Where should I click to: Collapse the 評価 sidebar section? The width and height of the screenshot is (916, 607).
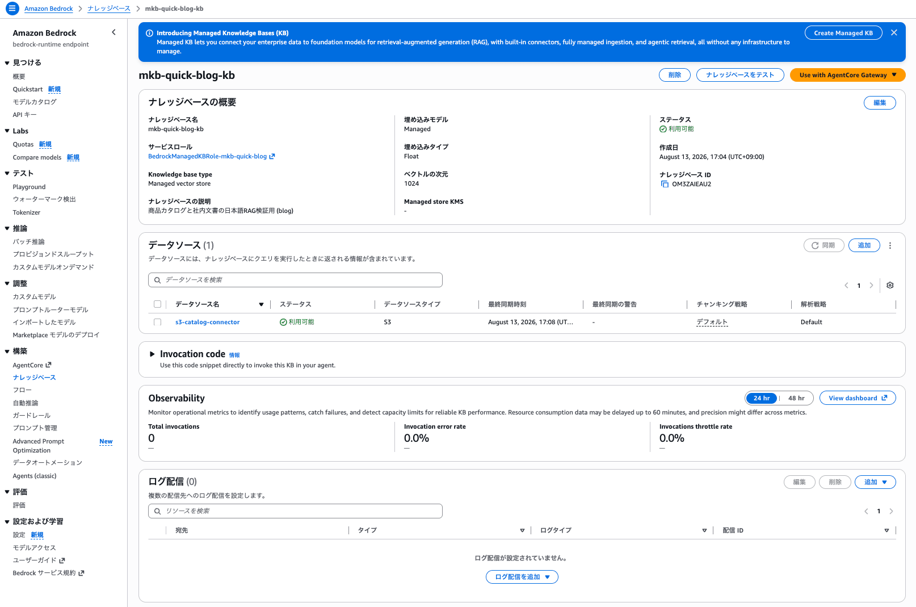(7, 492)
